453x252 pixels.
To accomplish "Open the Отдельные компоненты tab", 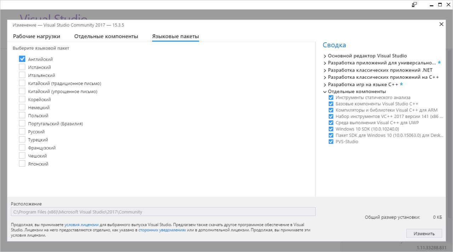I will point(106,36).
